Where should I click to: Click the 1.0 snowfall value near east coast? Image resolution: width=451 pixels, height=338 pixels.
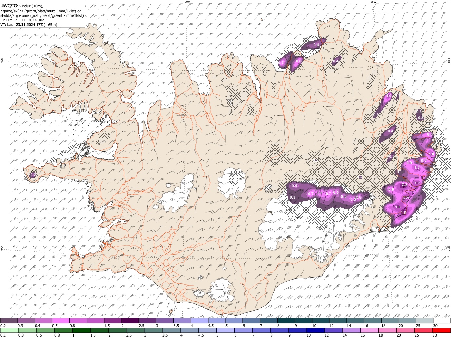pos(431,154)
